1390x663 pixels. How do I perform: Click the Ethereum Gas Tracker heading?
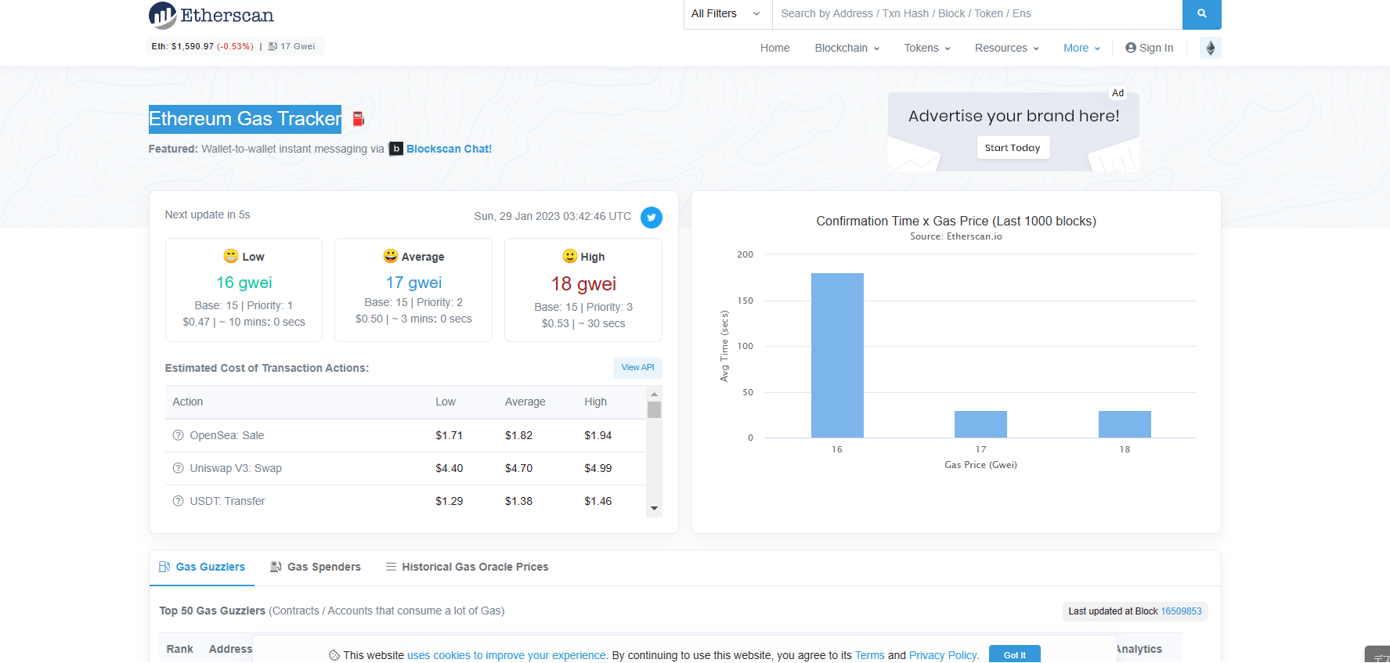245,119
